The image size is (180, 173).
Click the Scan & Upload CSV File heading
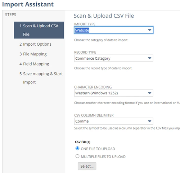pyautogui.click(x=104, y=16)
